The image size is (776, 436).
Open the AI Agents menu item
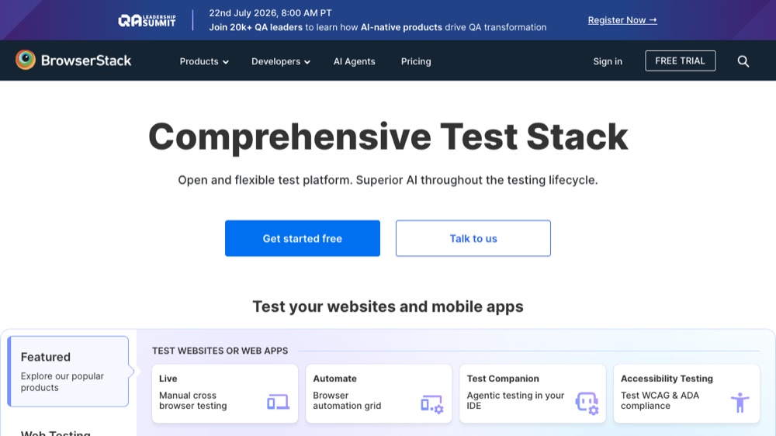355,61
